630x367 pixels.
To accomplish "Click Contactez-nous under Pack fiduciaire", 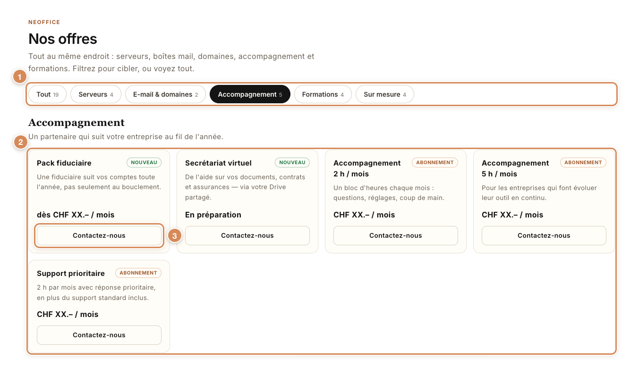I will (99, 235).
